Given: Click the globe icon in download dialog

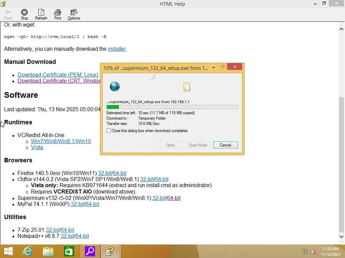Looking at the screenshot, I should click(115, 86).
